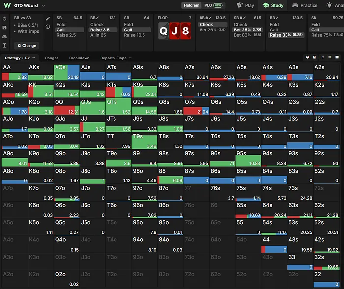Screen dimensions: 344x289
Task: Click the K9s hand cell
Action: (x=144, y=89)
